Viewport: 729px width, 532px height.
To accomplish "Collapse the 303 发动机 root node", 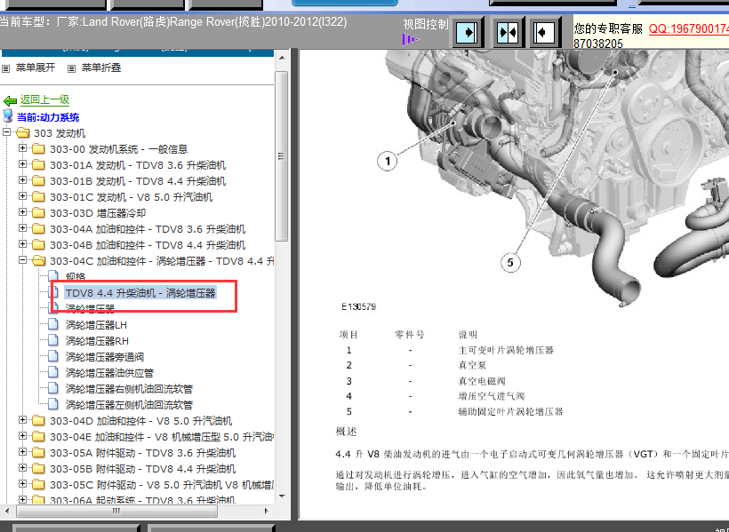I will [x=6, y=132].
